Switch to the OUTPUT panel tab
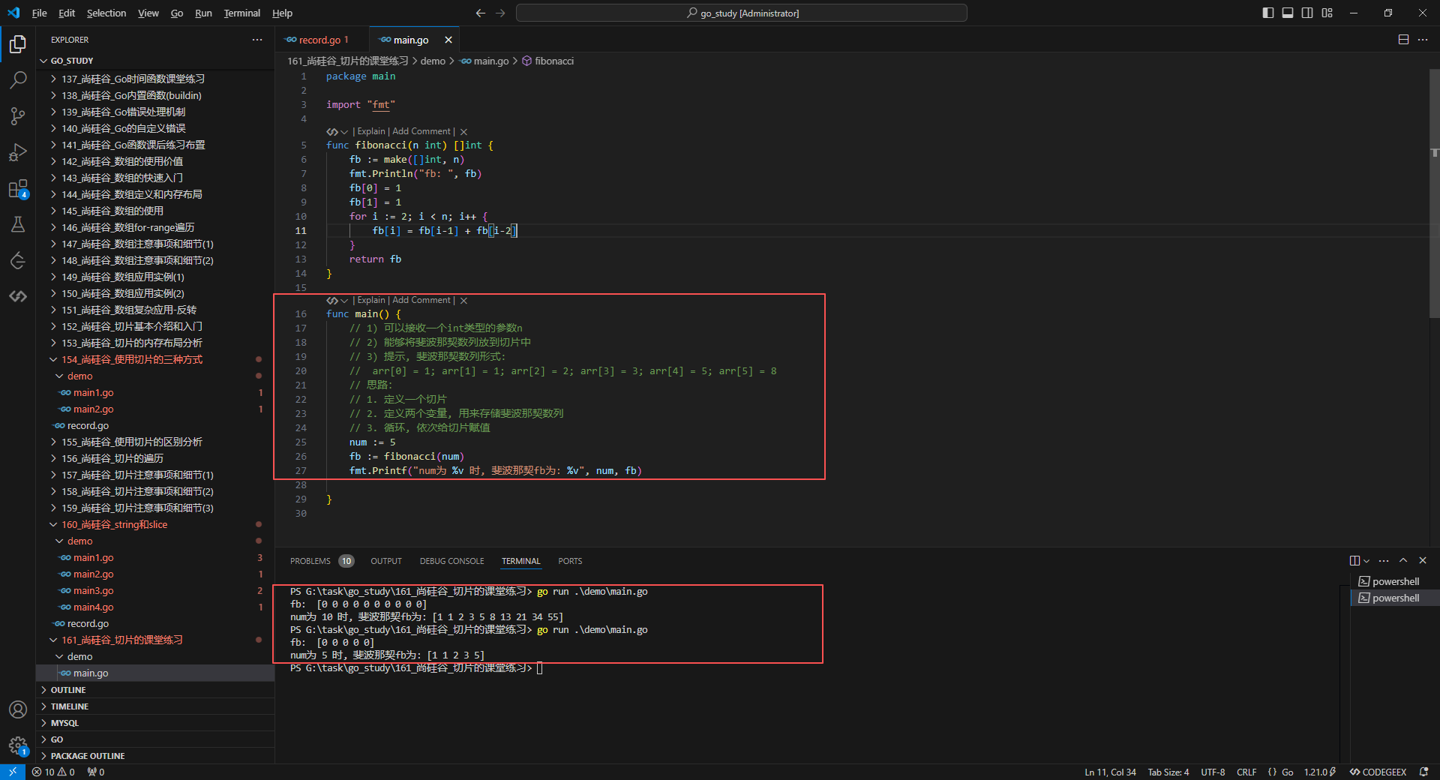Viewport: 1440px width, 780px height. pos(386,561)
